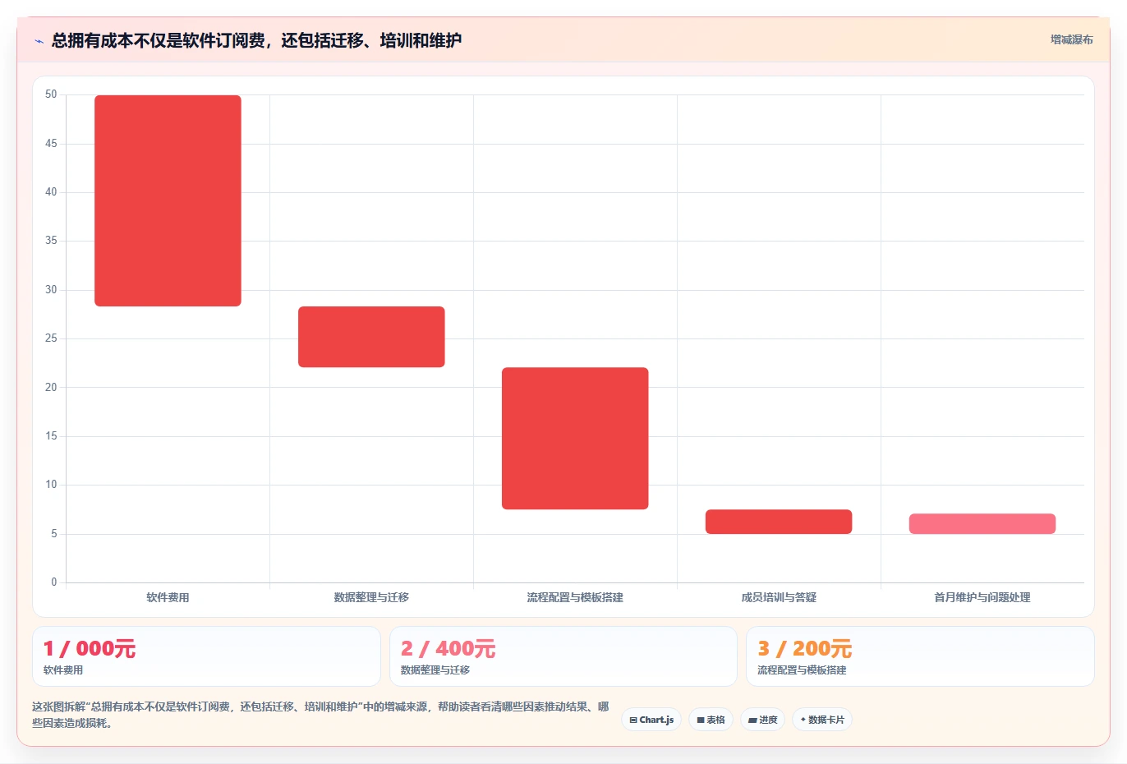Select the pink 首月维护与问题处理 bar
The height and width of the screenshot is (764, 1127).
(982, 524)
